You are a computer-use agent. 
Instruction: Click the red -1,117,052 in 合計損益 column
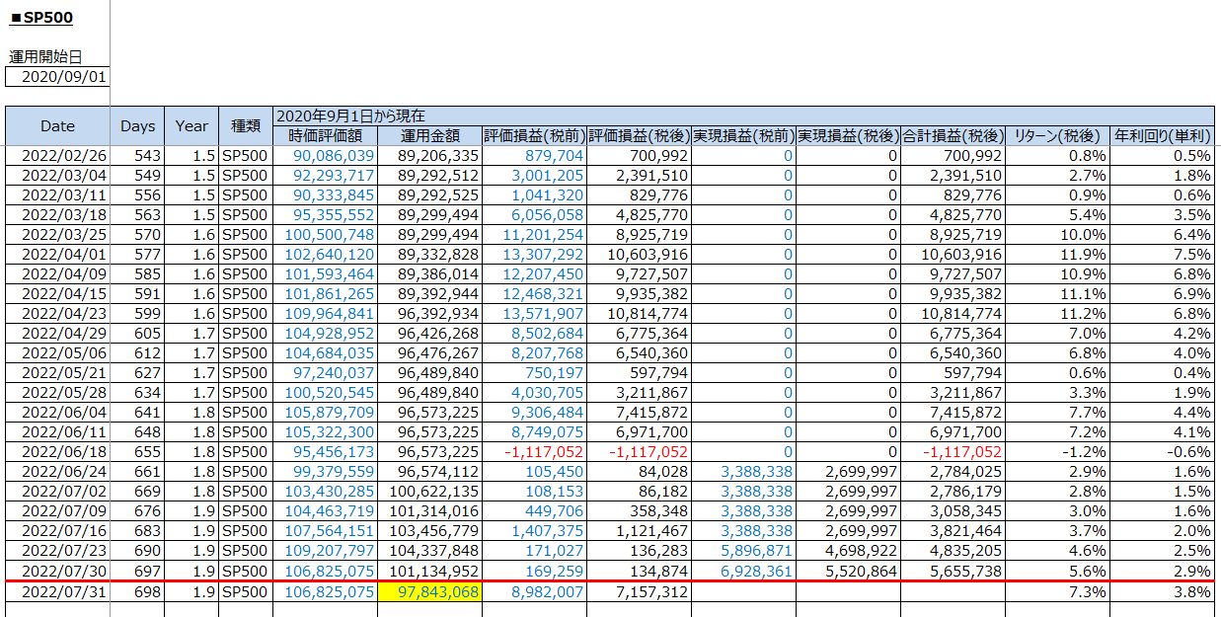click(x=960, y=450)
